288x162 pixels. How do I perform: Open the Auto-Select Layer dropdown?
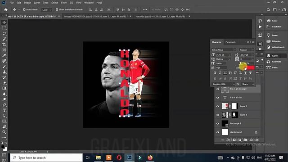[47, 10]
